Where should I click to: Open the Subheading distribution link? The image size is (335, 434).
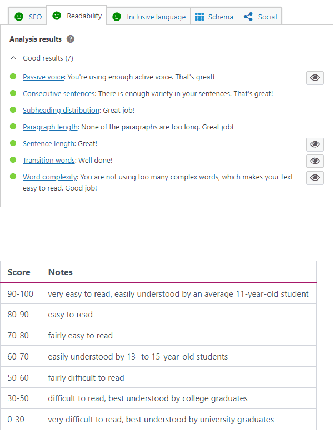[x=61, y=110]
